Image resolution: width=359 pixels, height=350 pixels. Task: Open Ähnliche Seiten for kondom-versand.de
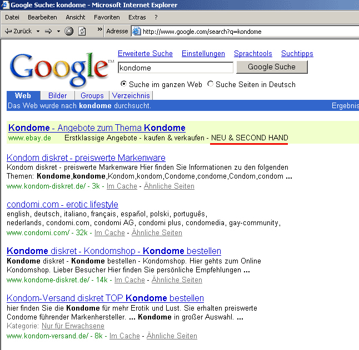[172, 336]
